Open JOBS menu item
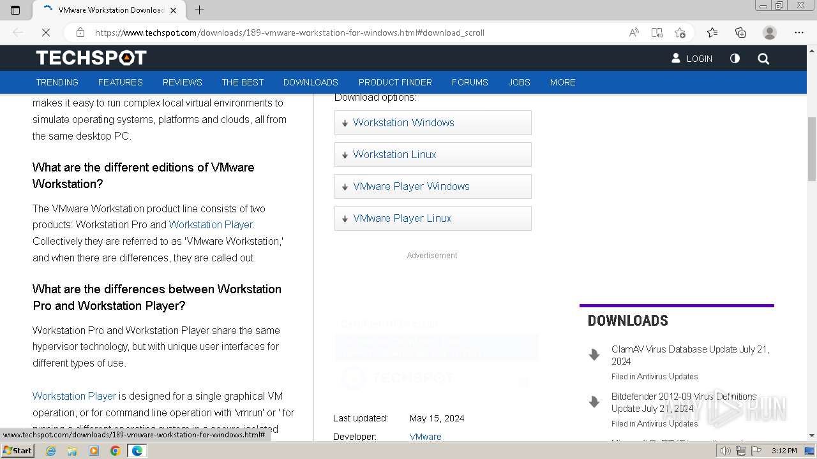Image resolution: width=817 pixels, height=459 pixels. point(519,82)
